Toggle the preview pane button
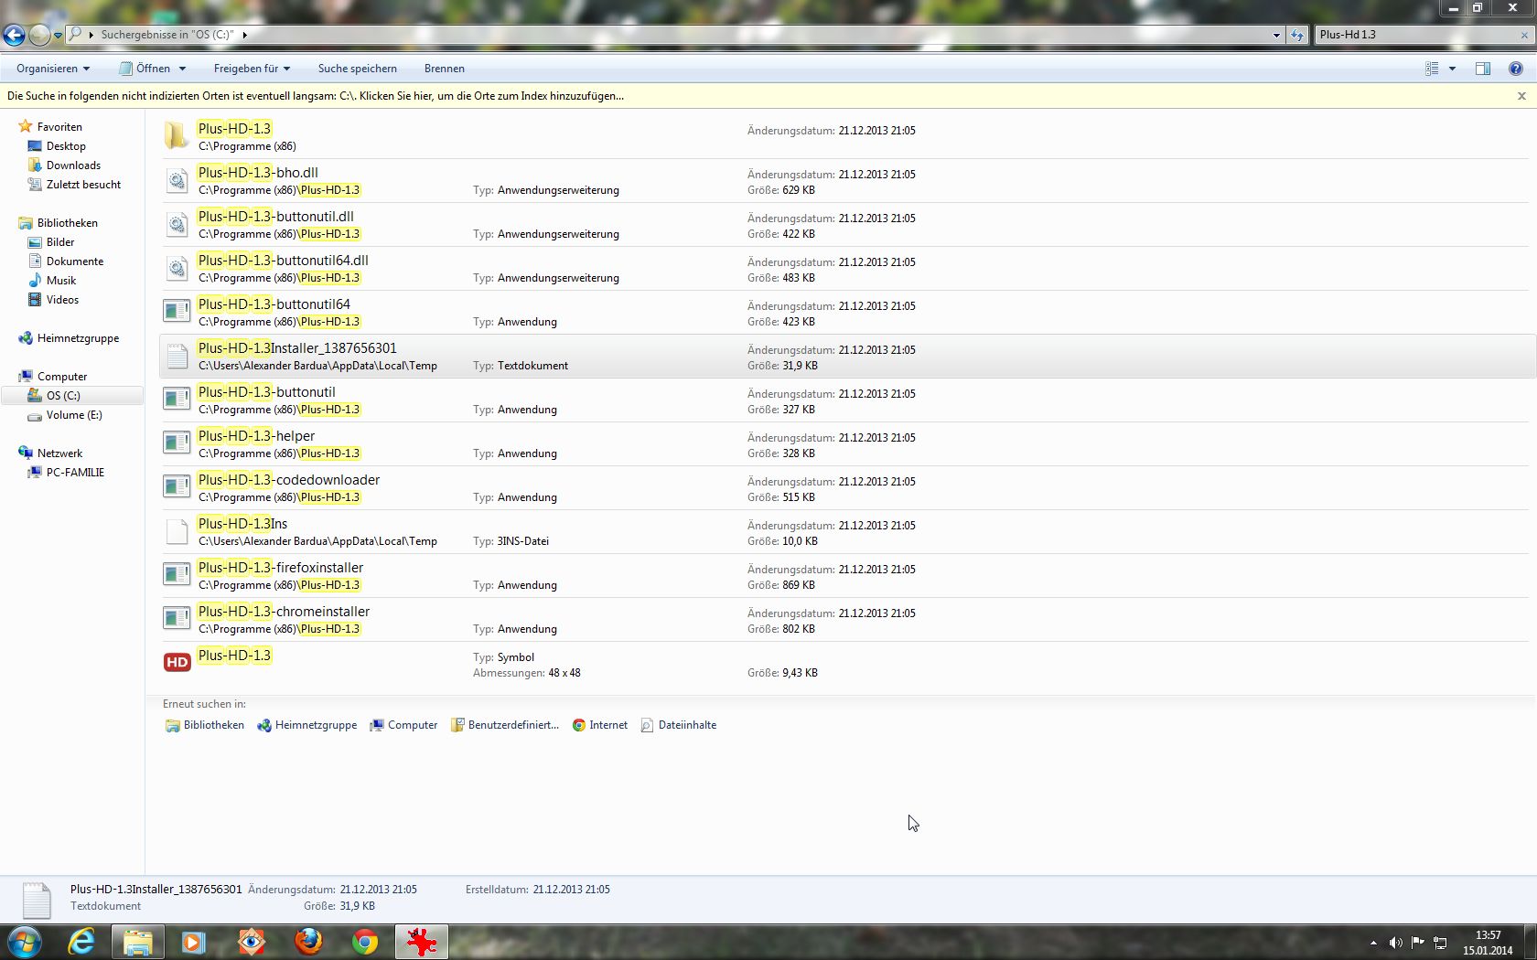The image size is (1537, 960). tap(1482, 69)
